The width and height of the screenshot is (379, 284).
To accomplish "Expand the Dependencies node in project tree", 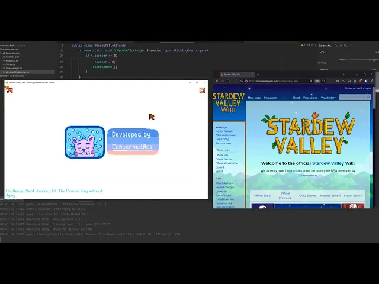I will pyautogui.click(x=2, y=53).
